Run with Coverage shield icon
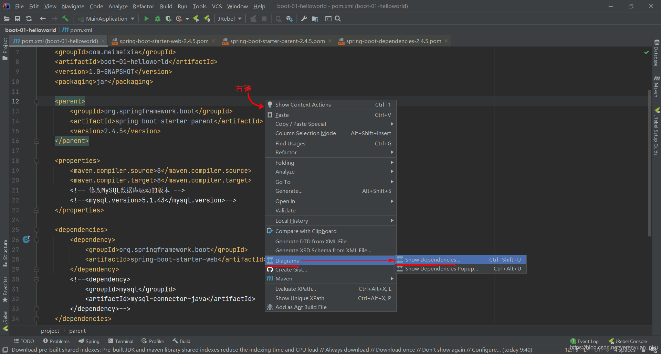Image resolution: width=661 pixels, height=354 pixels. pos(168,19)
